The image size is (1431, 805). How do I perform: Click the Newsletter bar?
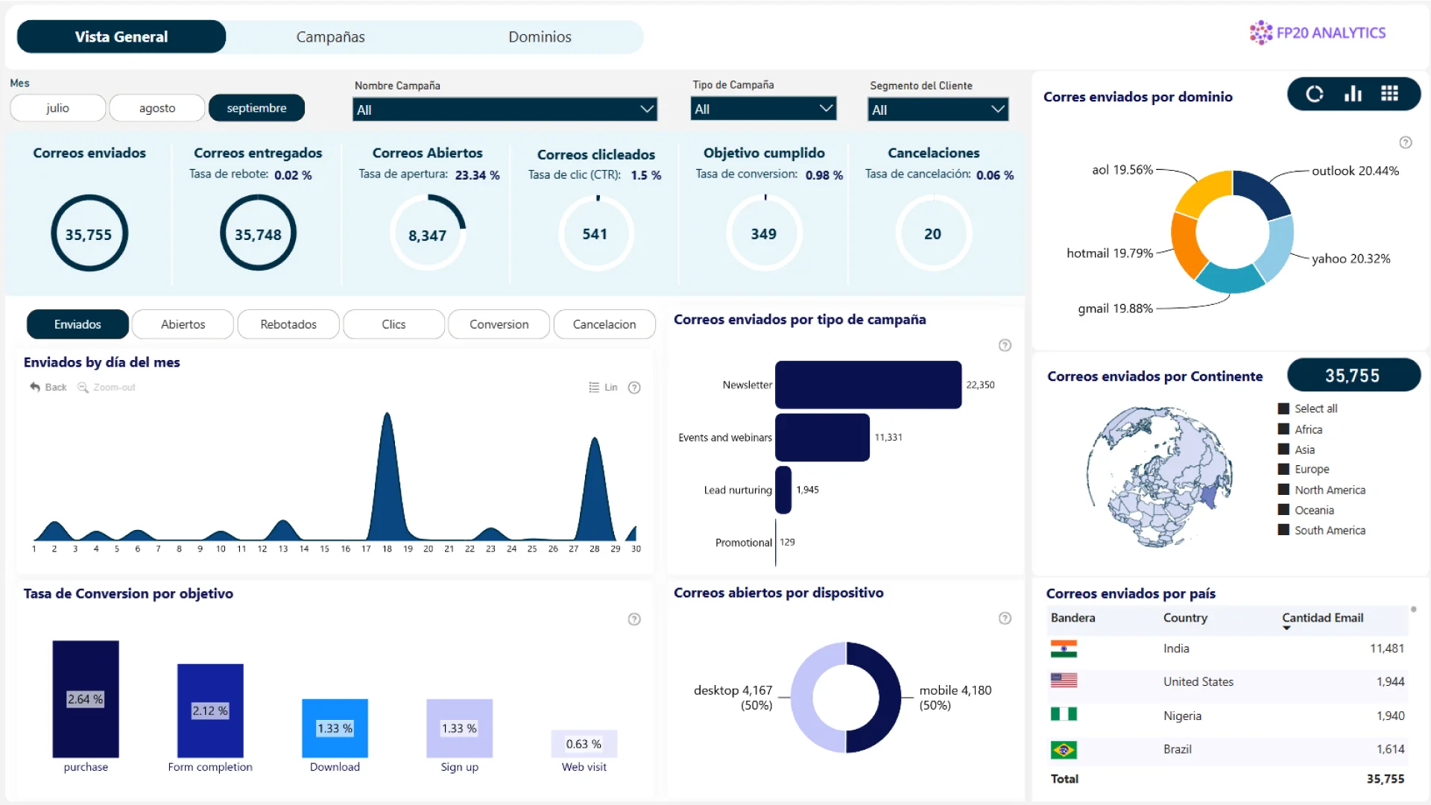click(868, 385)
